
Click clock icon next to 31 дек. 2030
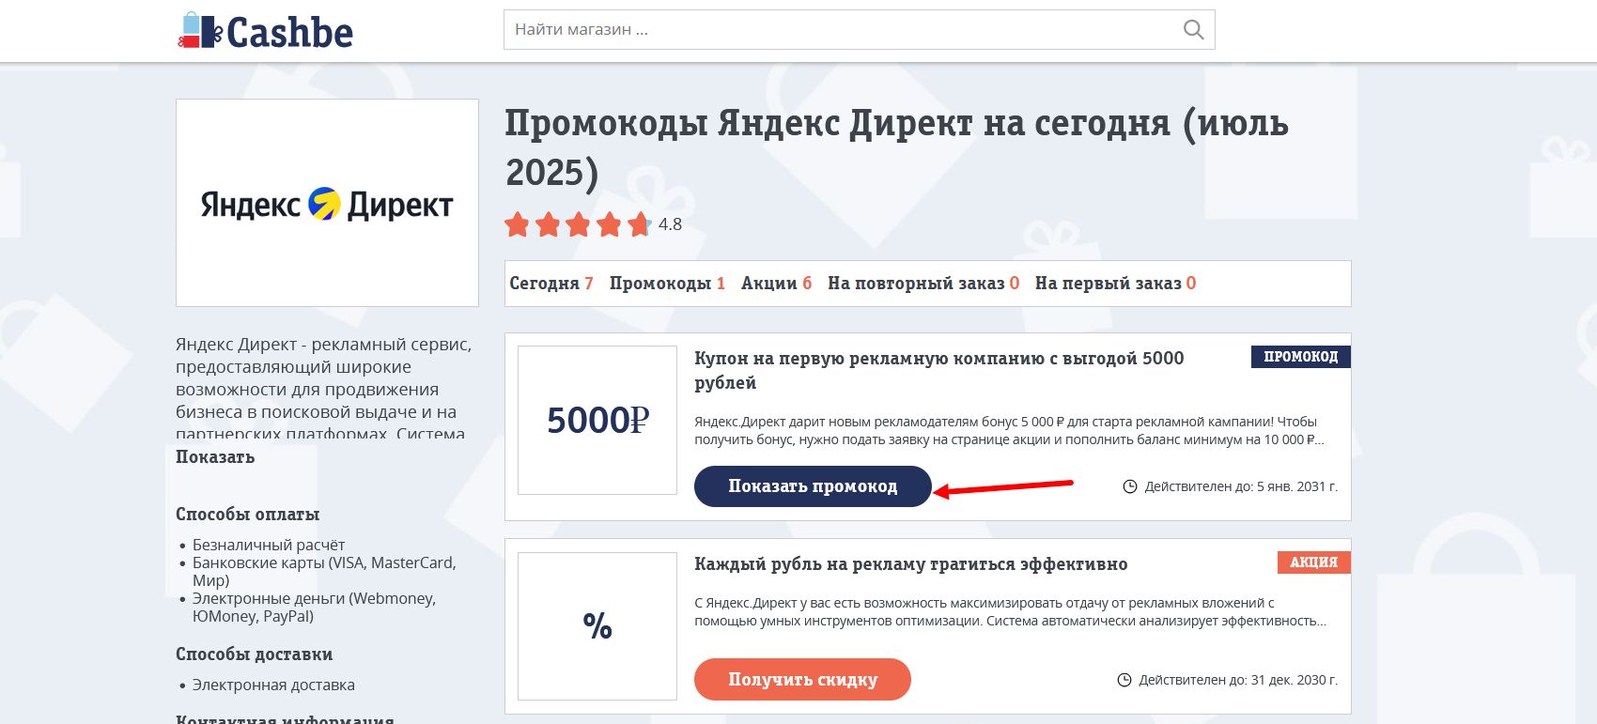pyautogui.click(x=1124, y=680)
